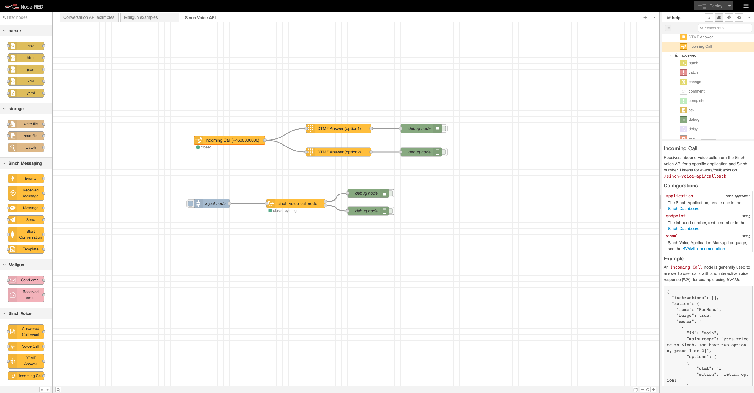Viewport: 754px width, 393px height.
Task: Collapse the node-red help tree group
Action: [x=671, y=55]
